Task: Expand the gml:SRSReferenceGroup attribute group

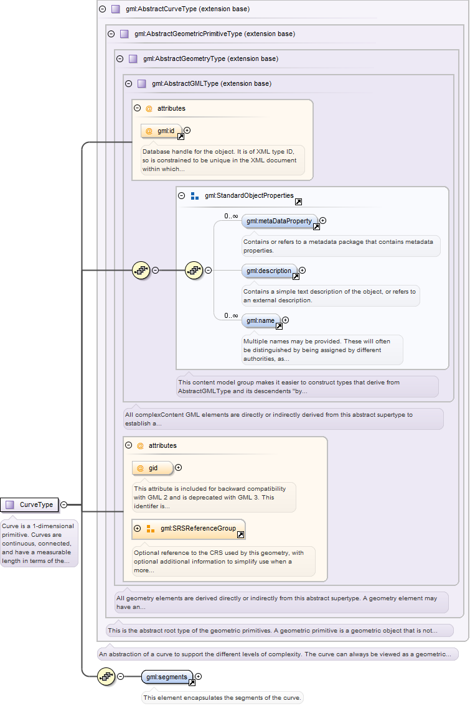Action: (x=138, y=528)
